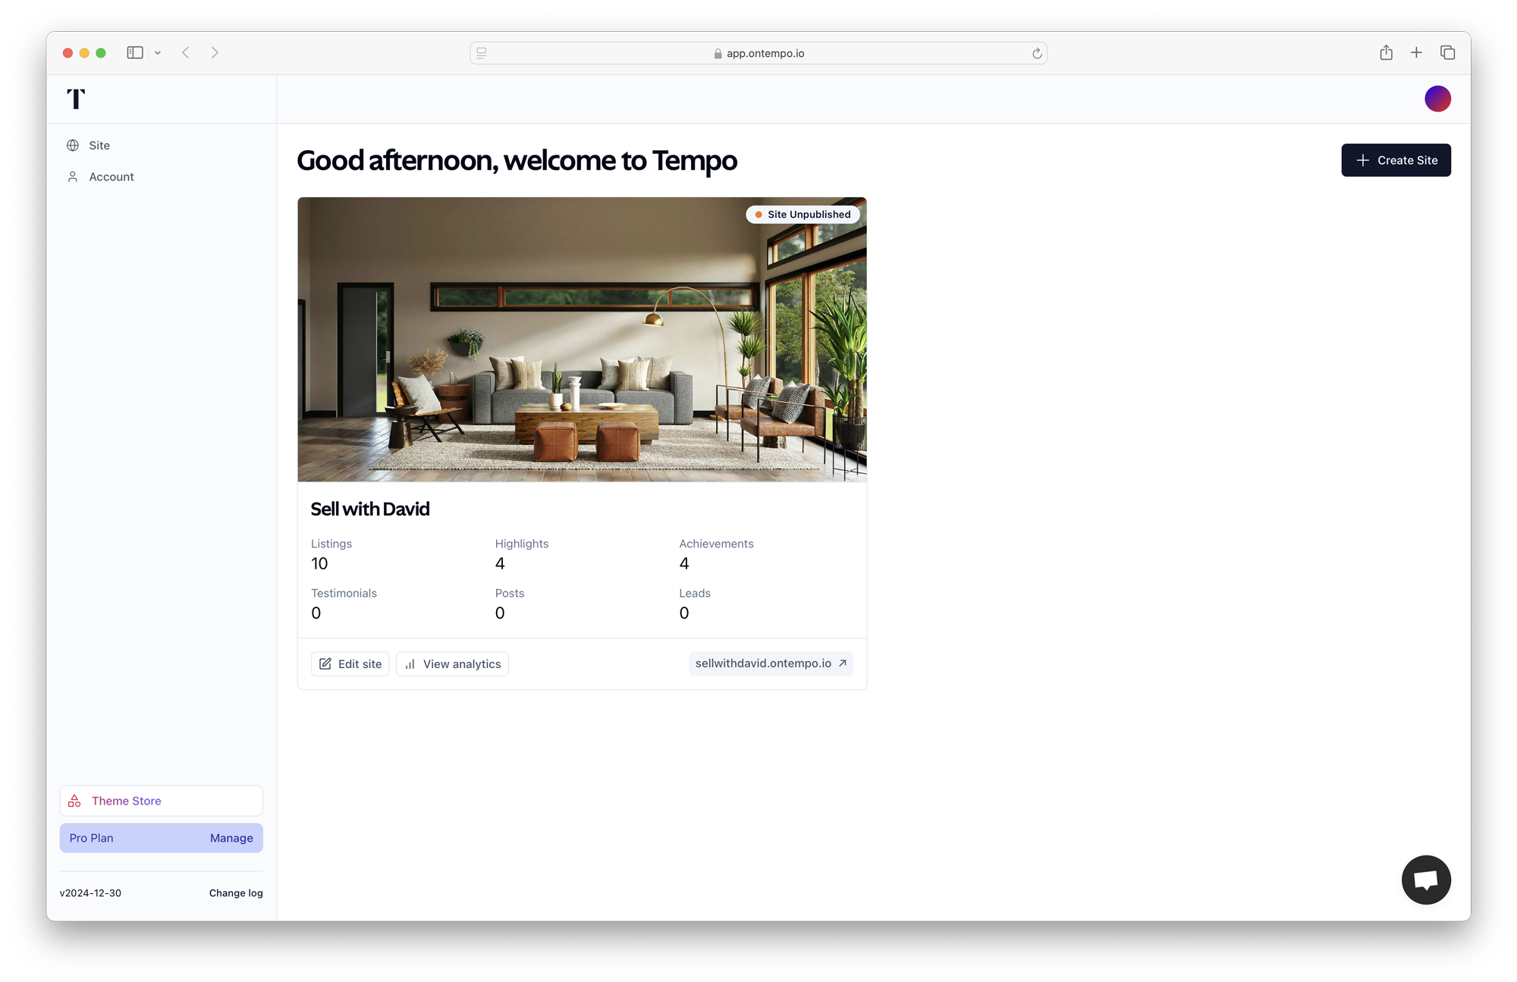Click the Good afternoon welcome heading
1517x982 pixels.
517,160
